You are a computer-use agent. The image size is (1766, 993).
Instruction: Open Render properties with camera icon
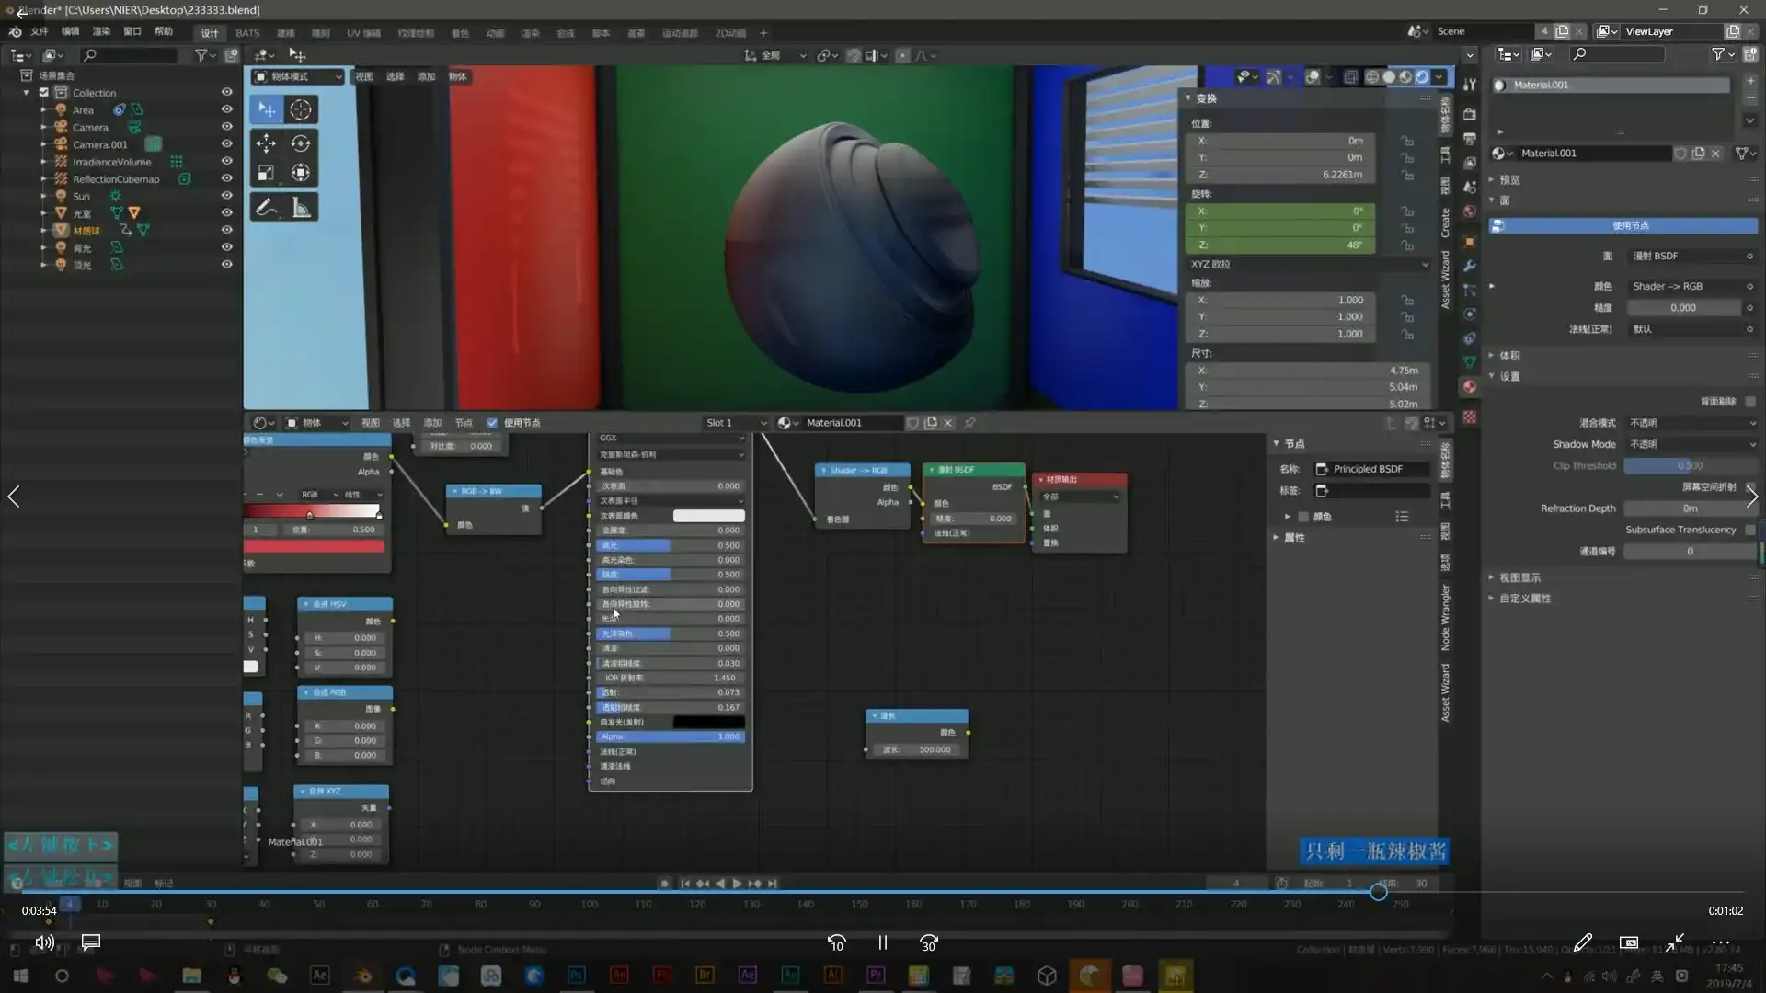pos(1469,114)
